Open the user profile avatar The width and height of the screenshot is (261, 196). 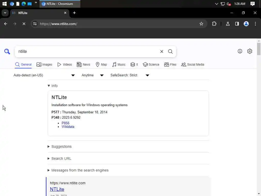tap(246, 24)
